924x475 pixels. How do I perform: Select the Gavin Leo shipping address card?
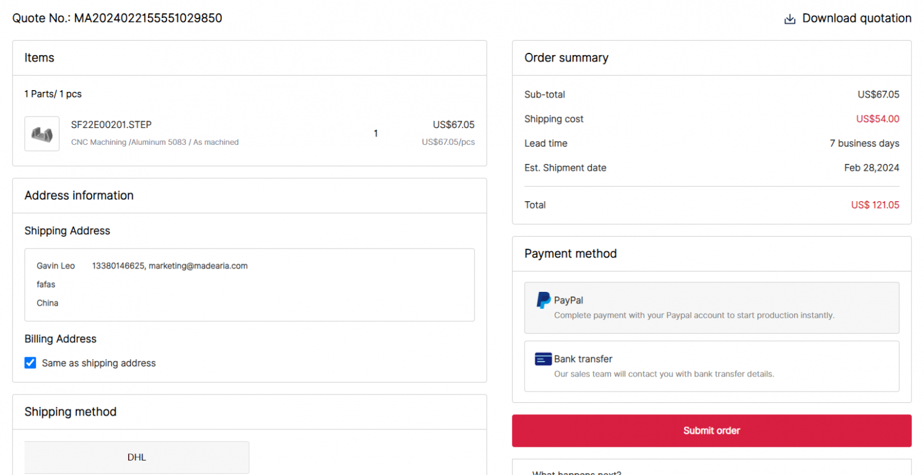click(249, 285)
